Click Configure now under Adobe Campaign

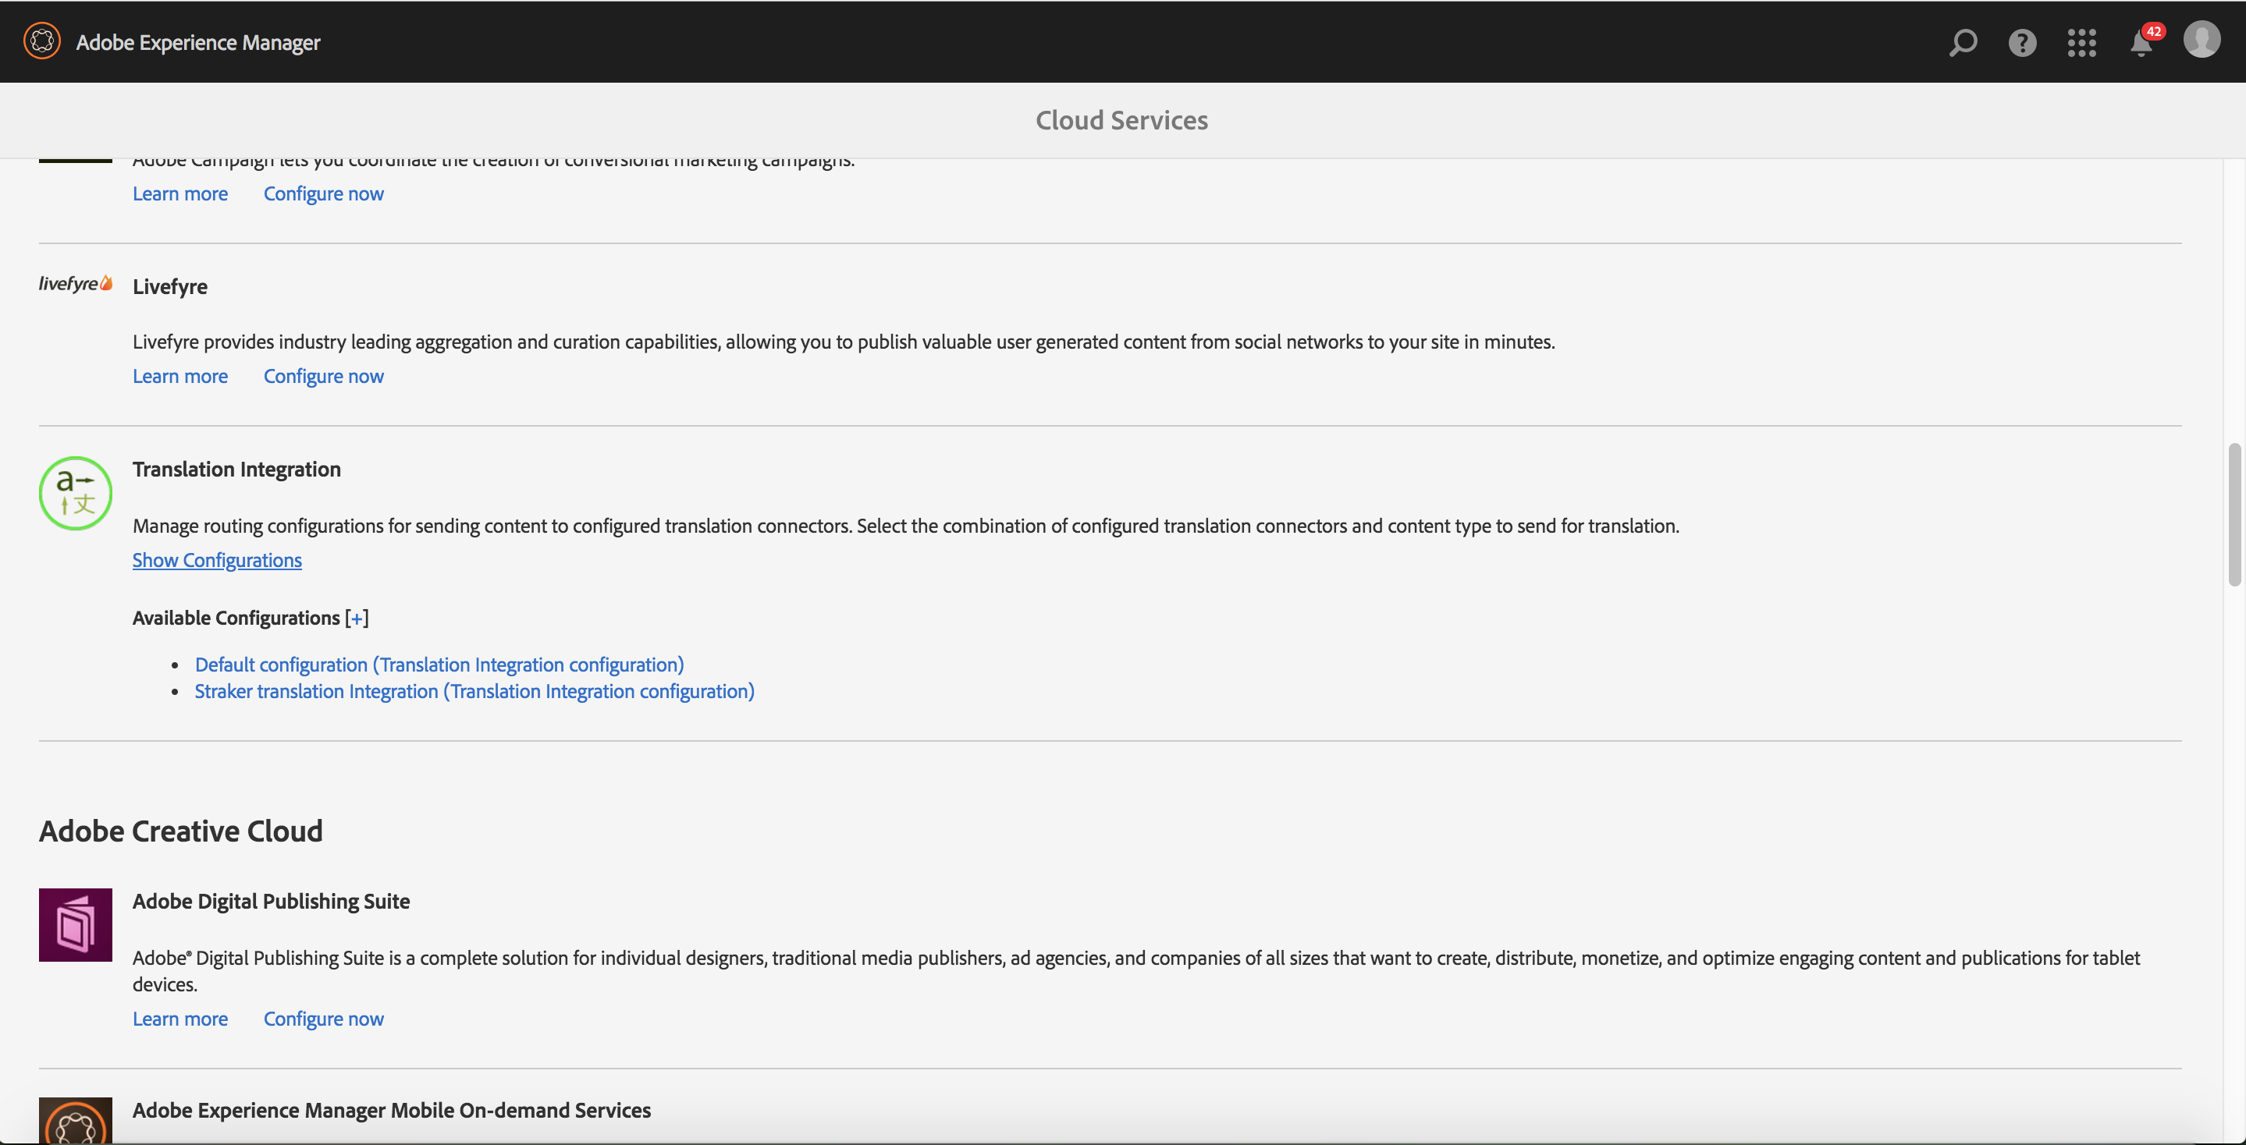click(x=323, y=193)
